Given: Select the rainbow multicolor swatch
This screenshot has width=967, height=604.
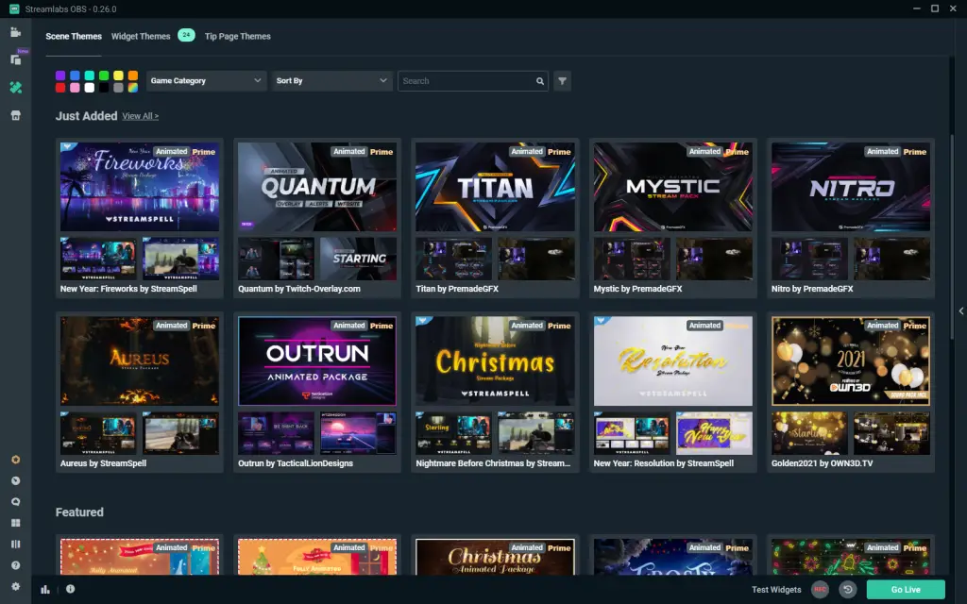Looking at the screenshot, I should pos(132,88).
